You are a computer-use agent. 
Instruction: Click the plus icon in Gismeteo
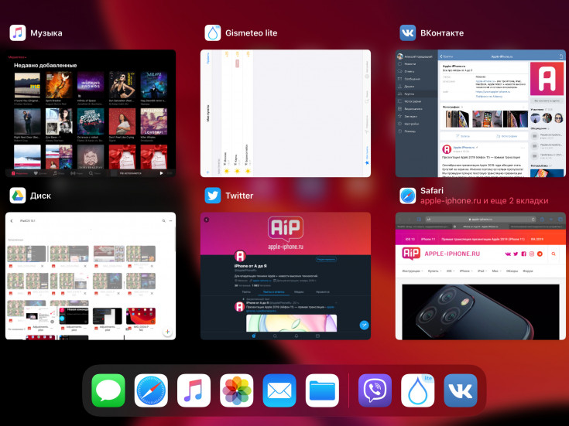(x=208, y=172)
